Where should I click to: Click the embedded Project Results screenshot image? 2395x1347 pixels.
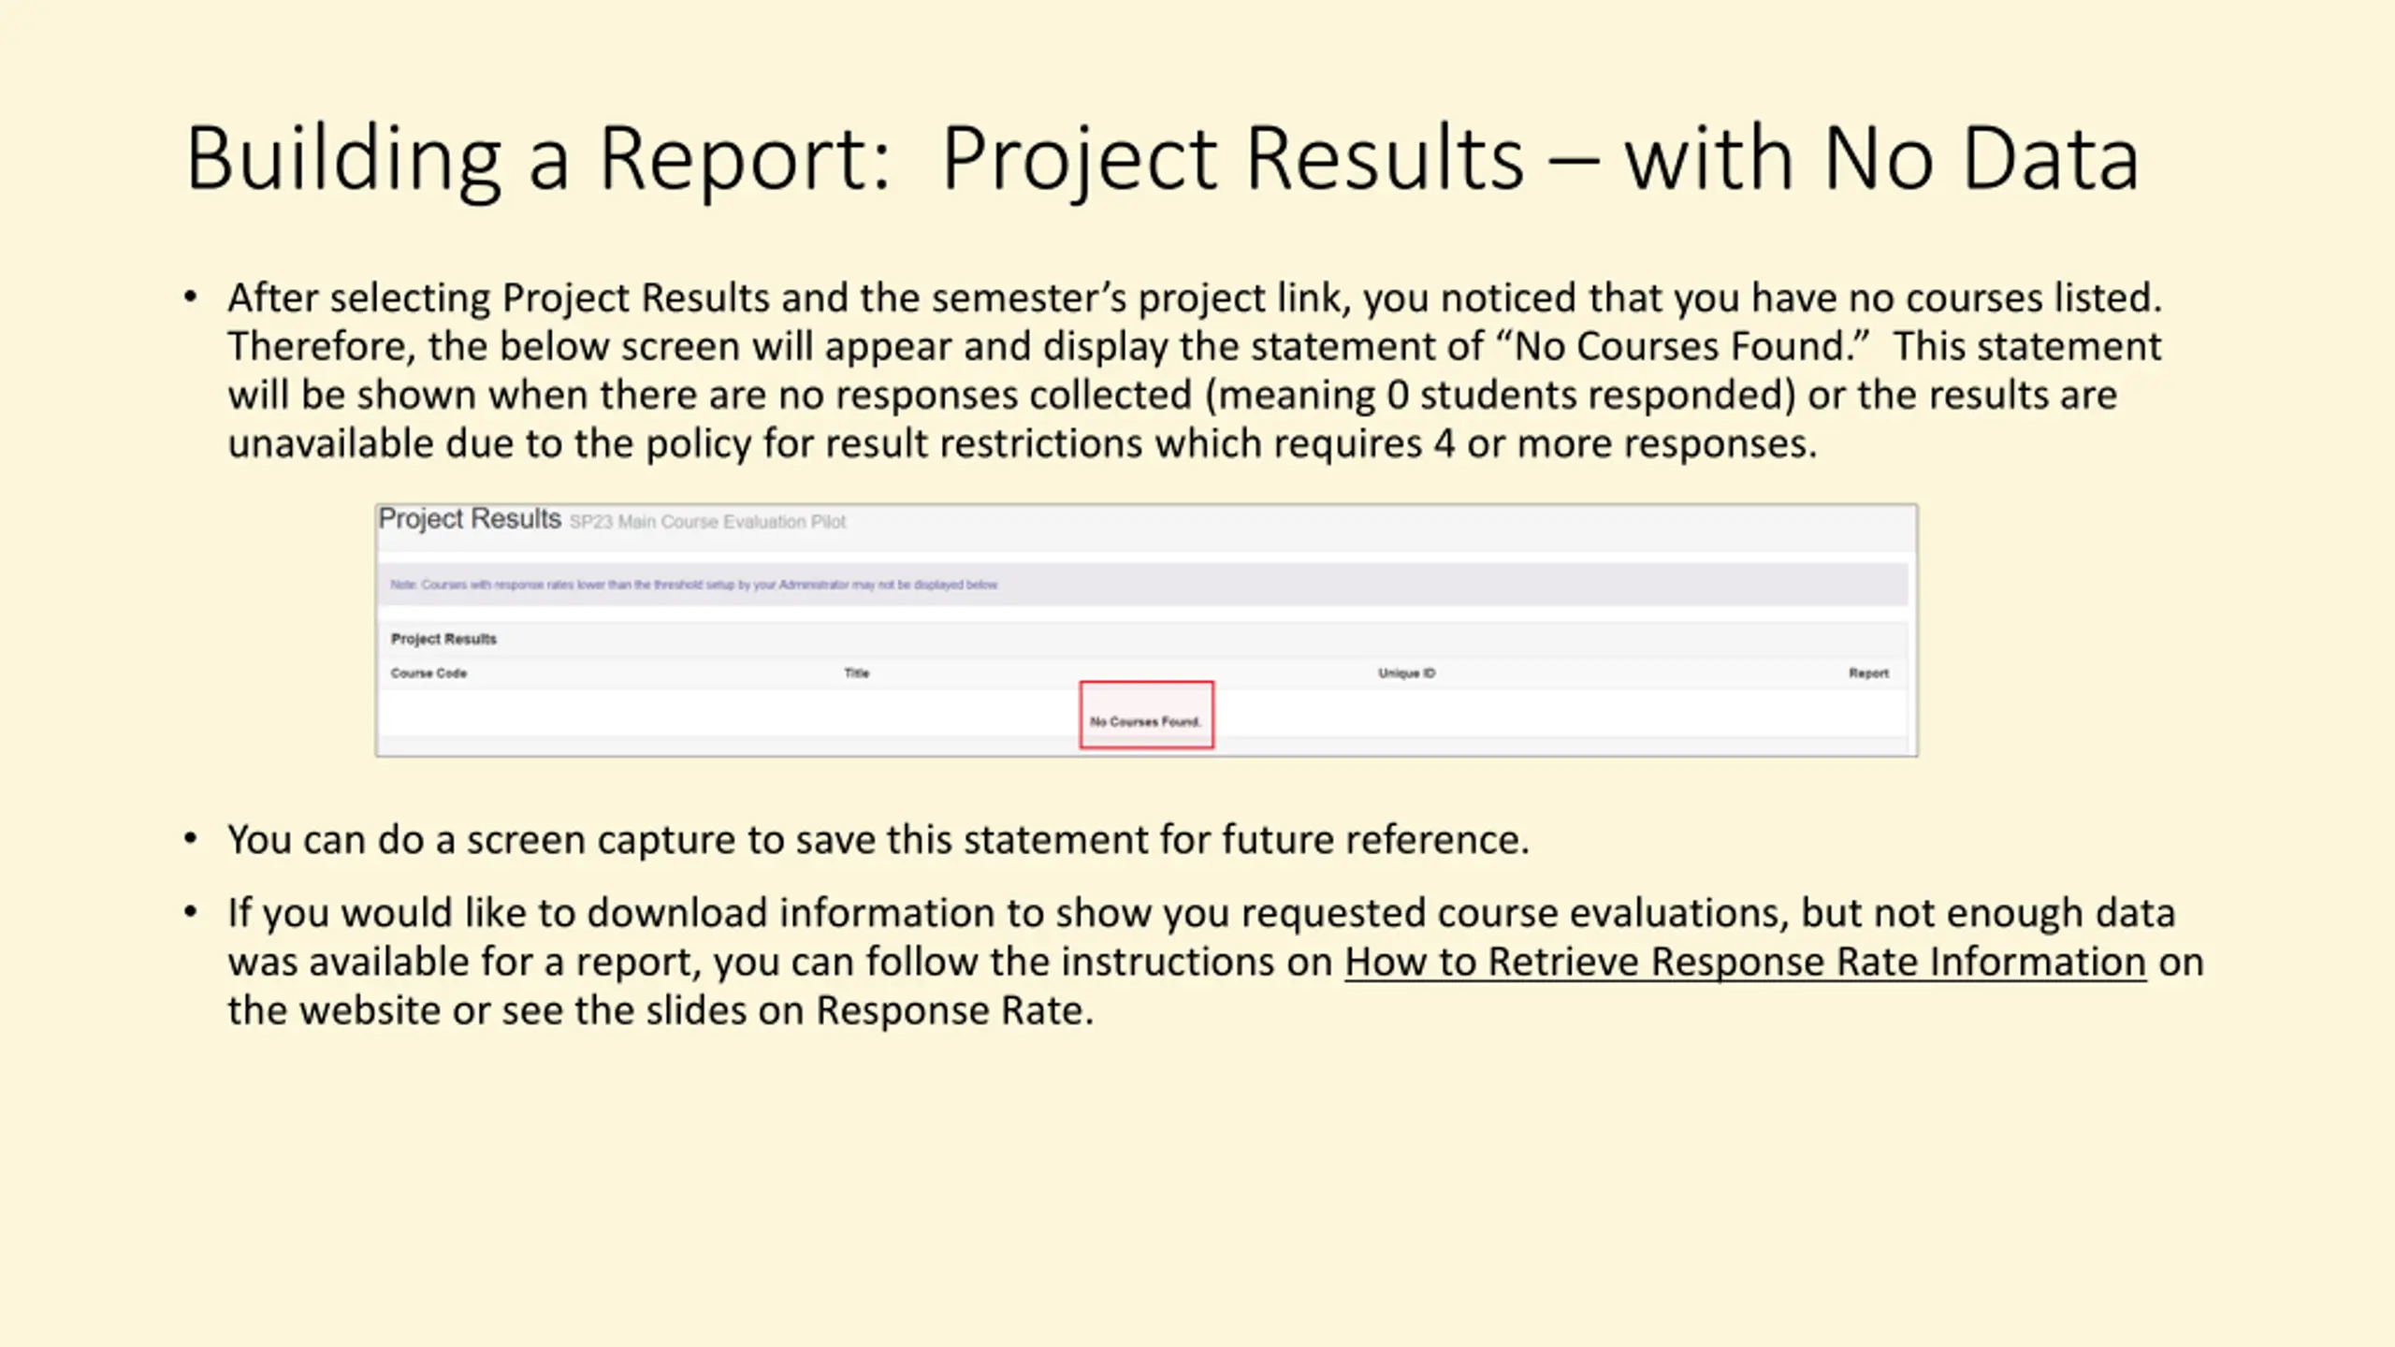[x=1146, y=630]
